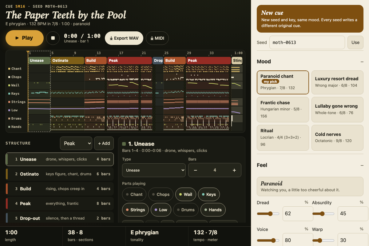Screen dimensions: 369x246
Task: Collapse the Mood section
Action: [362, 62]
